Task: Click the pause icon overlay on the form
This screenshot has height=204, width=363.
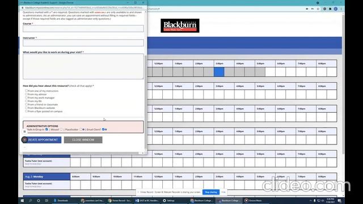Action: coord(24,131)
